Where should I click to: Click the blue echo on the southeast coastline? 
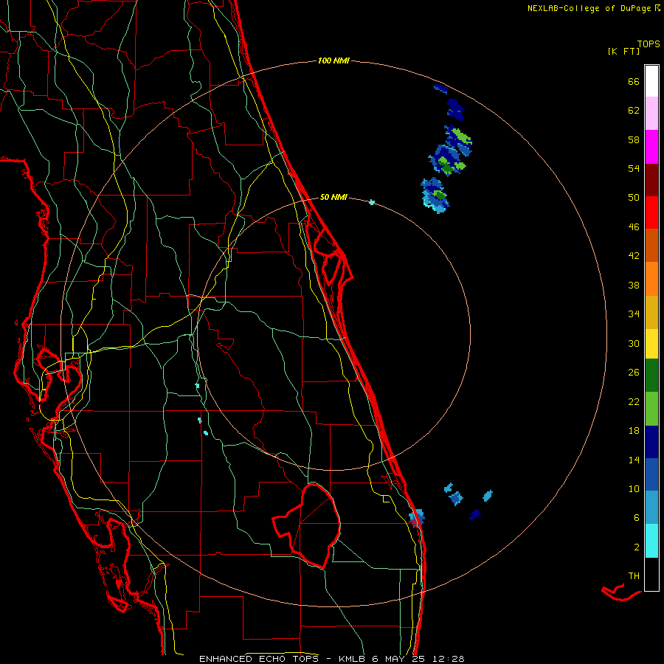click(x=417, y=517)
